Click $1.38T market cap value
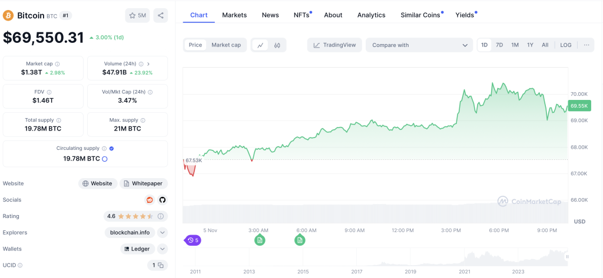Screen dimensions: 603x278 tap(32, 72)
